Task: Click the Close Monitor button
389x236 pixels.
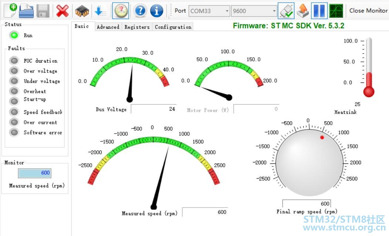Action: 368,10
